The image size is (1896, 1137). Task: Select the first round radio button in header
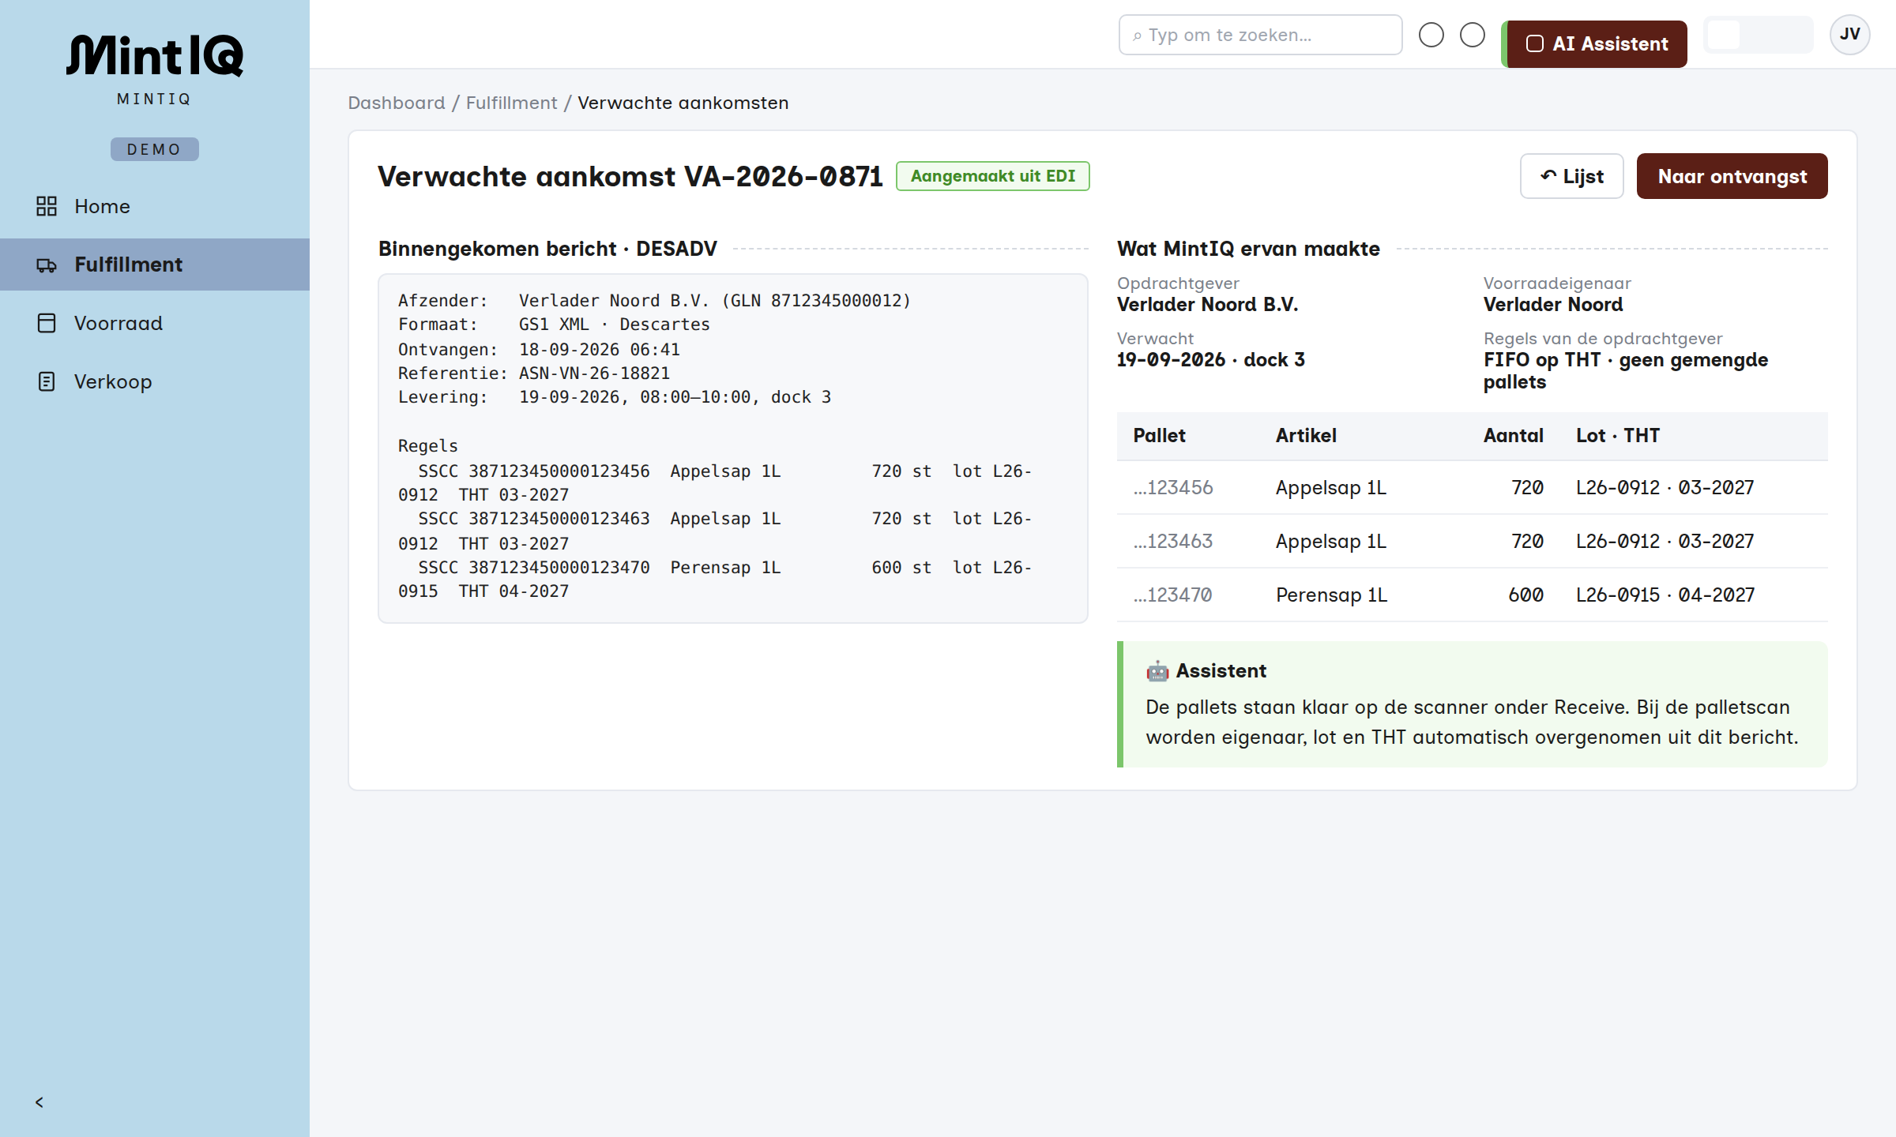coord(1431,35)
